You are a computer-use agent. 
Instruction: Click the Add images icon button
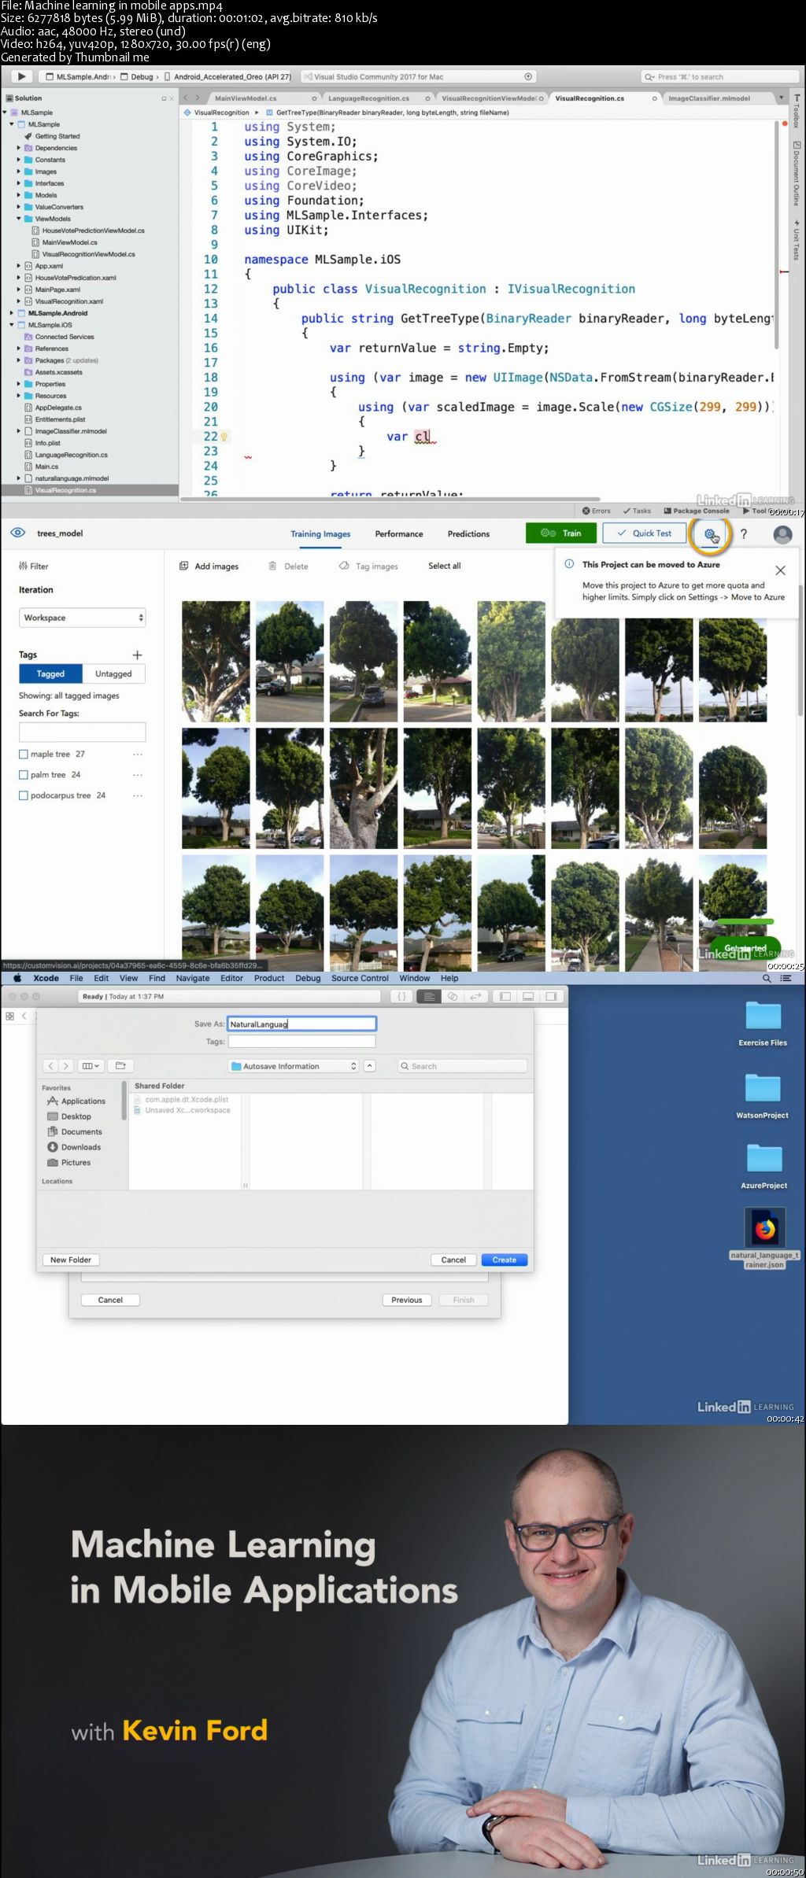pos(183,566)
